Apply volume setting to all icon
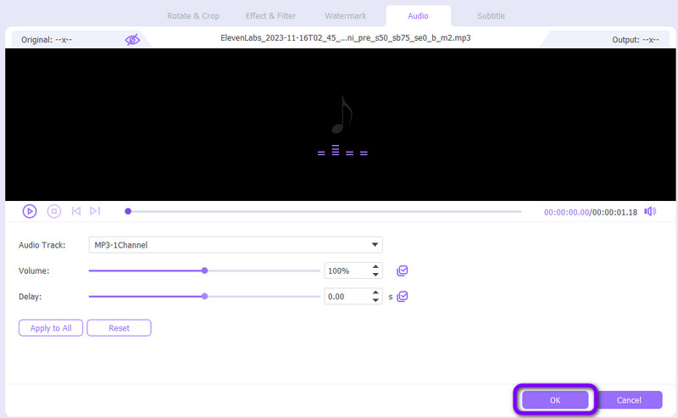The image size is (678, 418). (x=402, y=270)
